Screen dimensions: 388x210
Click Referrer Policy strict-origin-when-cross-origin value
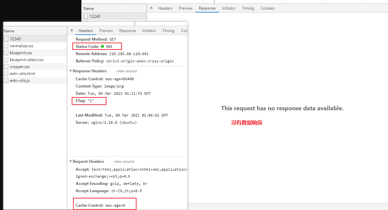pos(140,61)
